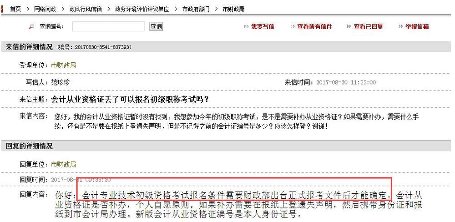Click the arrow icon before 查看所有信件

coord(293,27)
